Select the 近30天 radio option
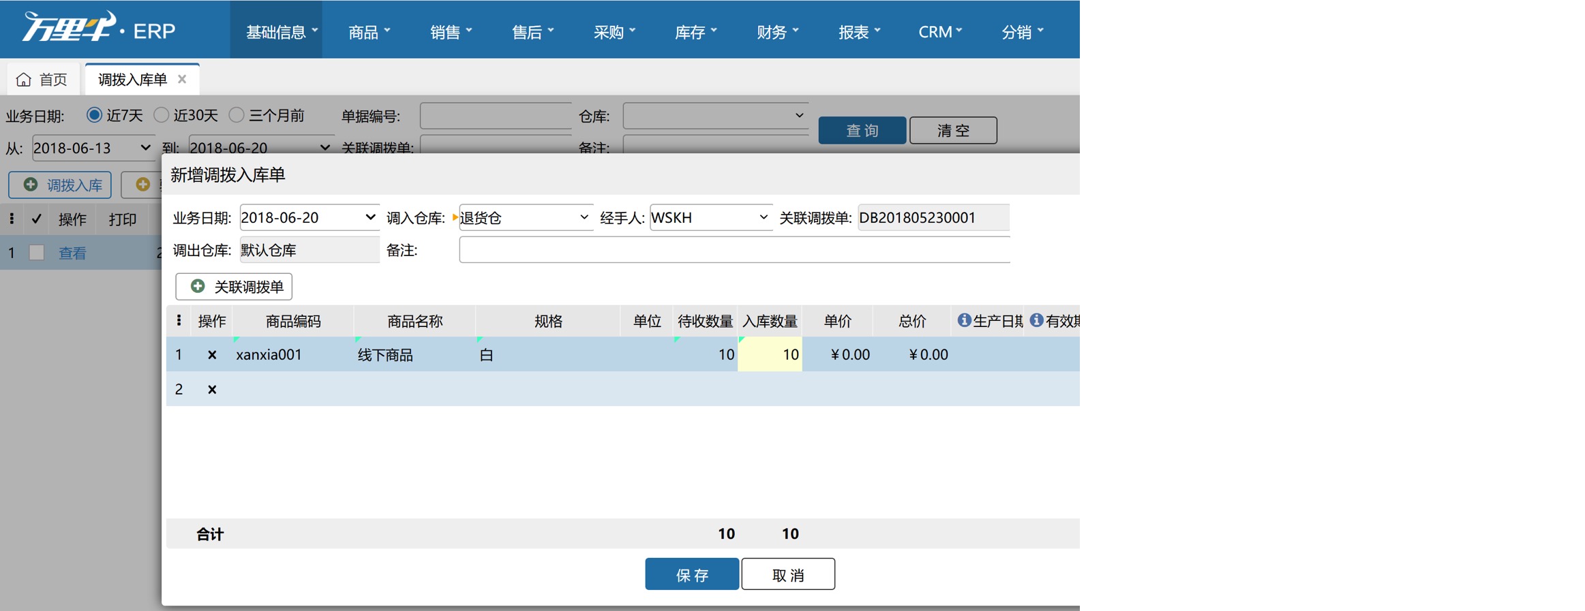The image size is (1585, 611). click(x=161, y=115)
